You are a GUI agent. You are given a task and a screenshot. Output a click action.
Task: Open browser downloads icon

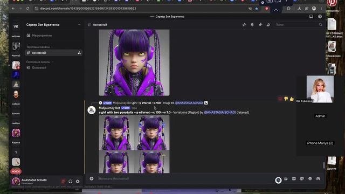(299, 9)
